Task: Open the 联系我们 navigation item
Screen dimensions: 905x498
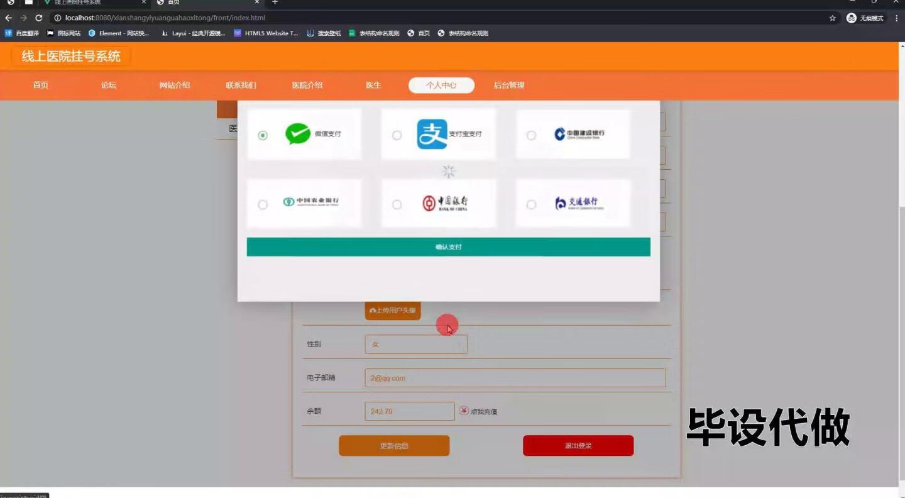Action: coord(241,86)
